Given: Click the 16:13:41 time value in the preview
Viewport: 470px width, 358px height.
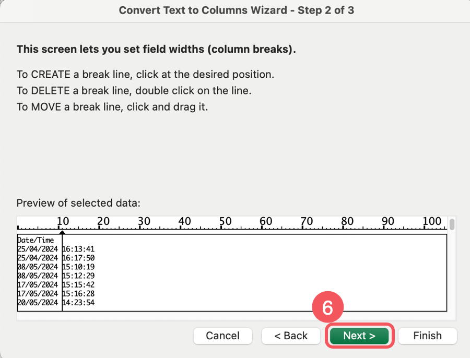Looking at the screenshot, I should (x=78, y=249).
